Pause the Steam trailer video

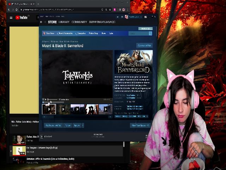coord(43,100)
